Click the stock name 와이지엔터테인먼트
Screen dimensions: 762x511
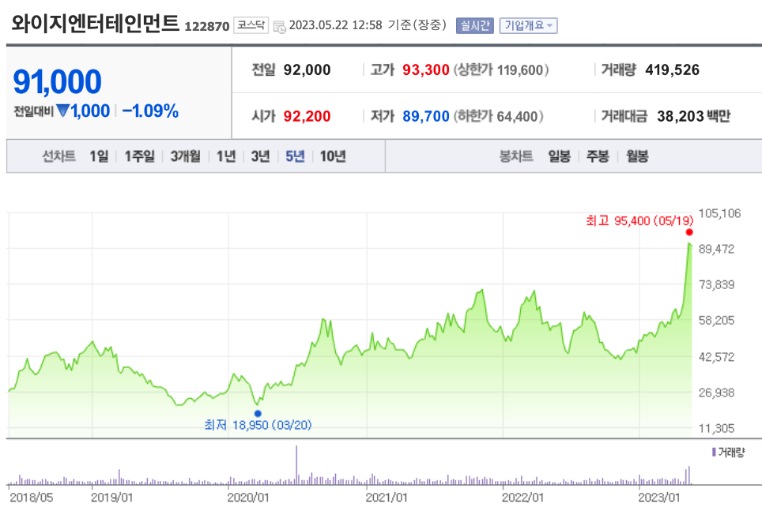95,23
